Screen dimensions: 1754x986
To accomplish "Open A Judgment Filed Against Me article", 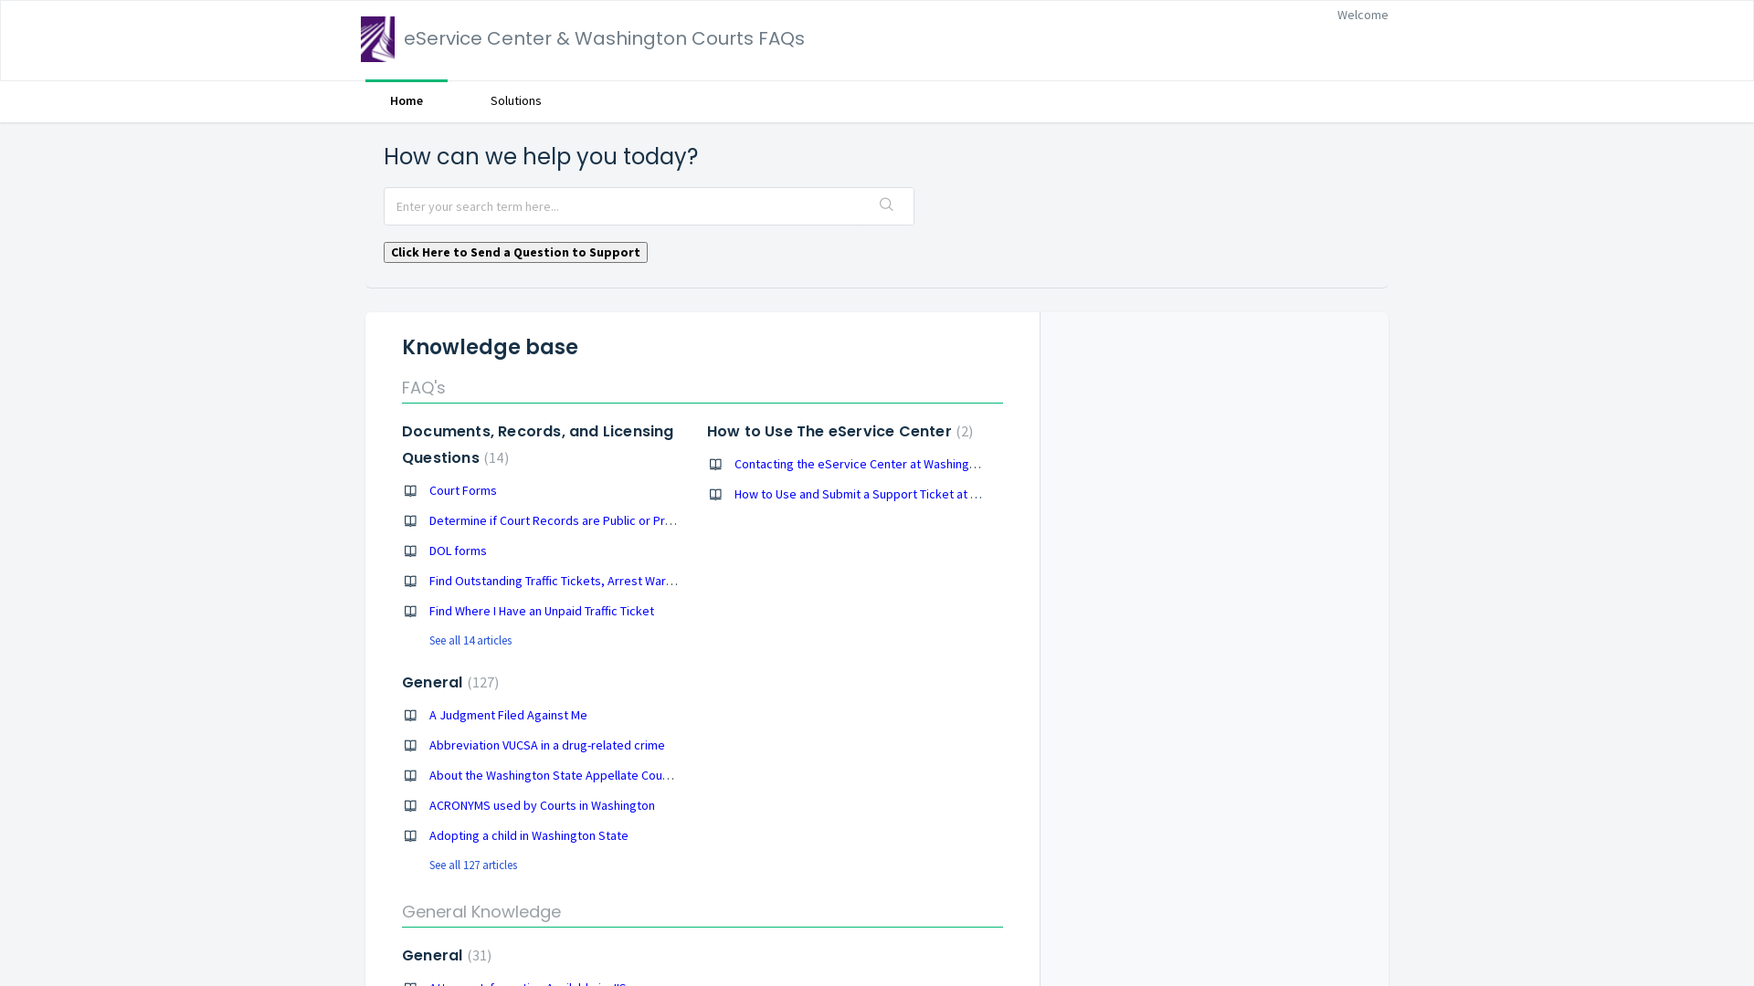I will coord(508,715).
